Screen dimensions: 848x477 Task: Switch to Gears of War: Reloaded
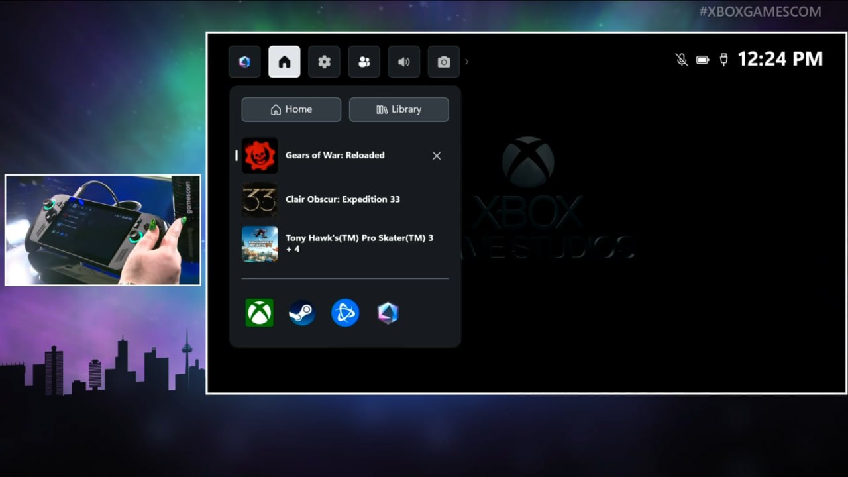pyautogui.click(x=335, y=155)
